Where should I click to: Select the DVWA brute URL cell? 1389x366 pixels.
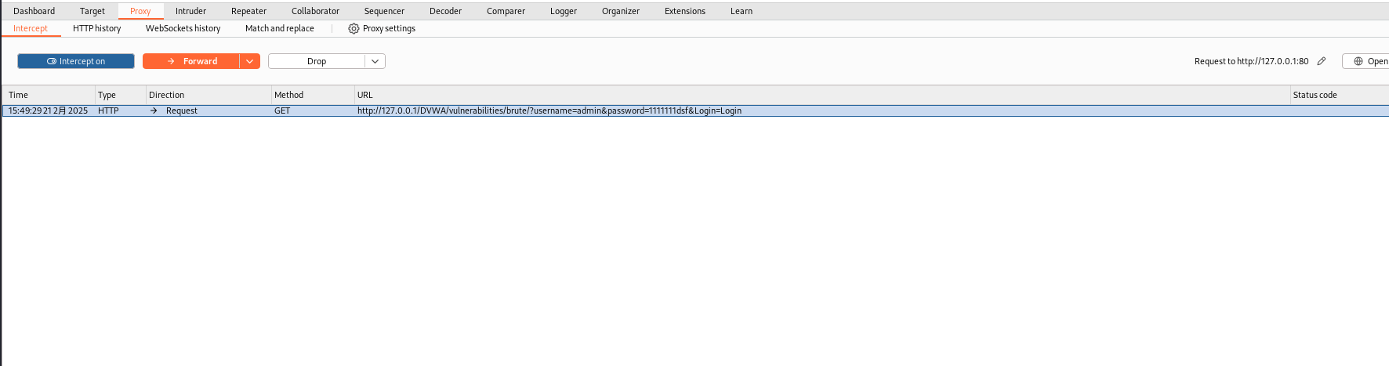(821, 111)
